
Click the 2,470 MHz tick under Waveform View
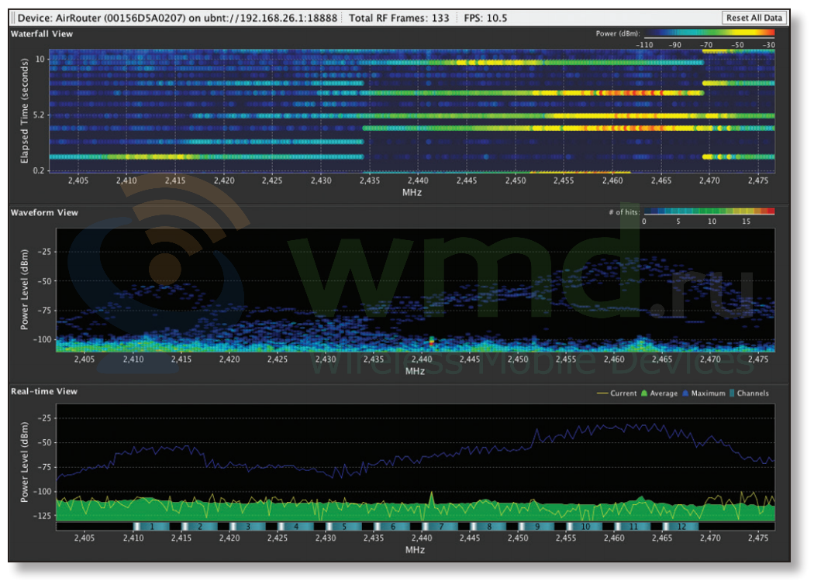[x=709, y=359]
